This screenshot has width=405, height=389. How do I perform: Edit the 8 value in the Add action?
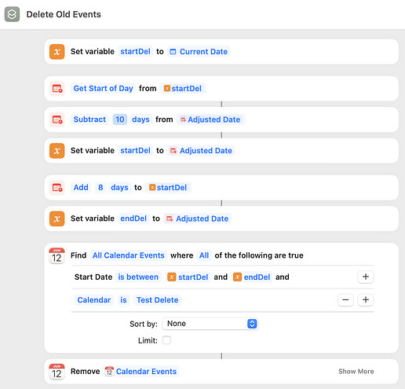[x=100, y=188]
